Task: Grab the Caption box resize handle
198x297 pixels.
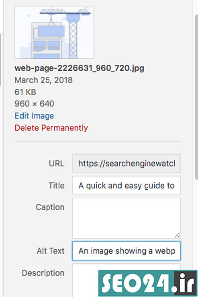Action: pyautogui.click(x=177, y=235)
